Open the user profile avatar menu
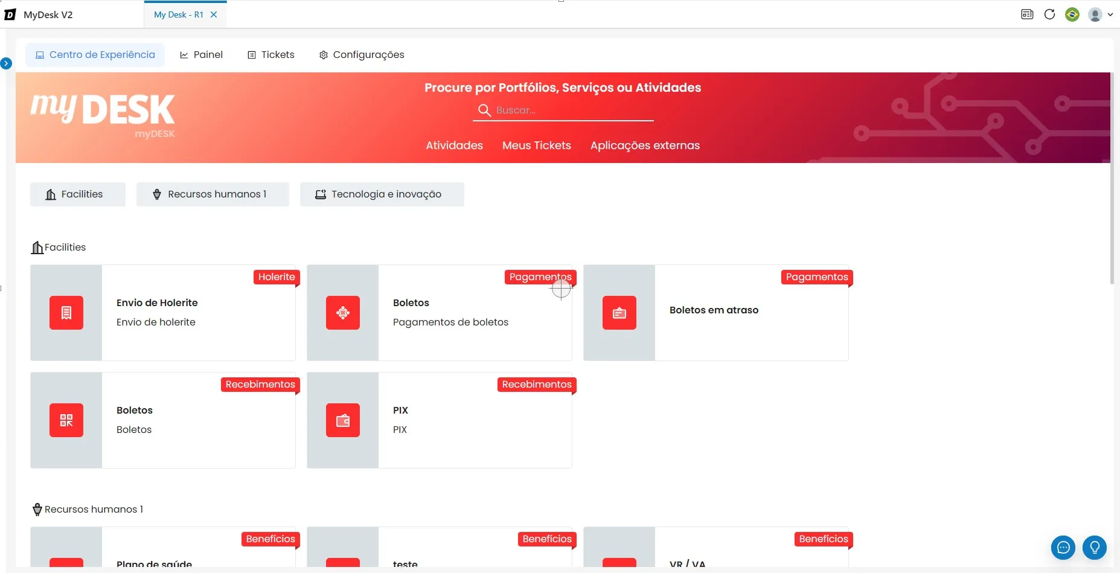1120x573 pixels. coord(1100,14)
